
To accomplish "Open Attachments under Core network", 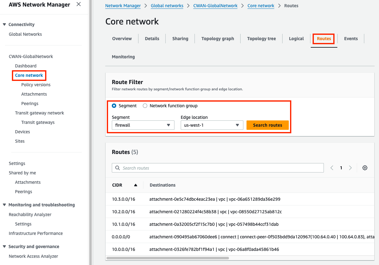I will [34, 94].
